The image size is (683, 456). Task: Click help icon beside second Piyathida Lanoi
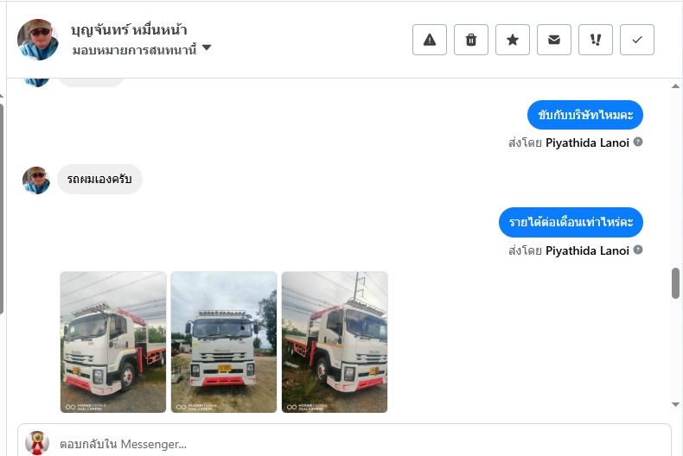tap(638, 250)
